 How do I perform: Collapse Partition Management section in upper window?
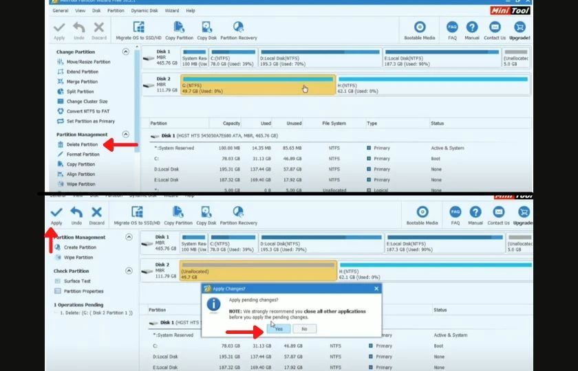126,135
